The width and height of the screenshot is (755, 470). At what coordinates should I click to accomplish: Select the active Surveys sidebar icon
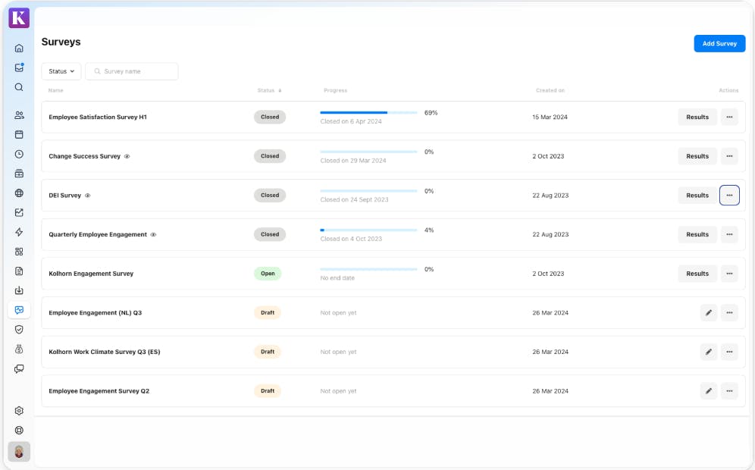19,310
